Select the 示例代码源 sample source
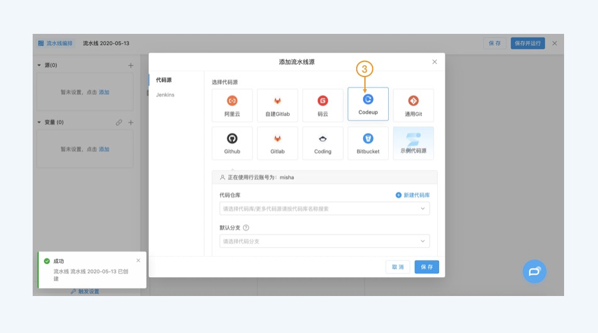Image resolution: width=598 pixels, height=333 pixels. point(413,143)
